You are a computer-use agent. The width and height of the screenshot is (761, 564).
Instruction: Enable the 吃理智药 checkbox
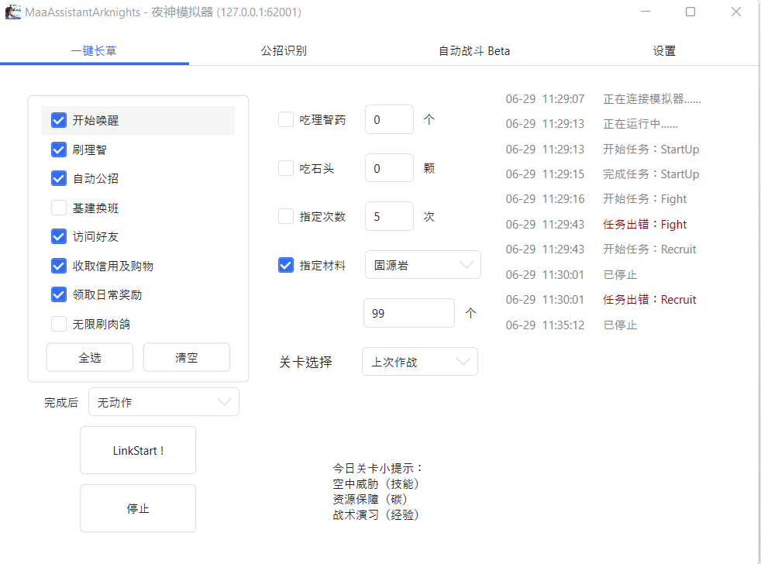point(286,119)
